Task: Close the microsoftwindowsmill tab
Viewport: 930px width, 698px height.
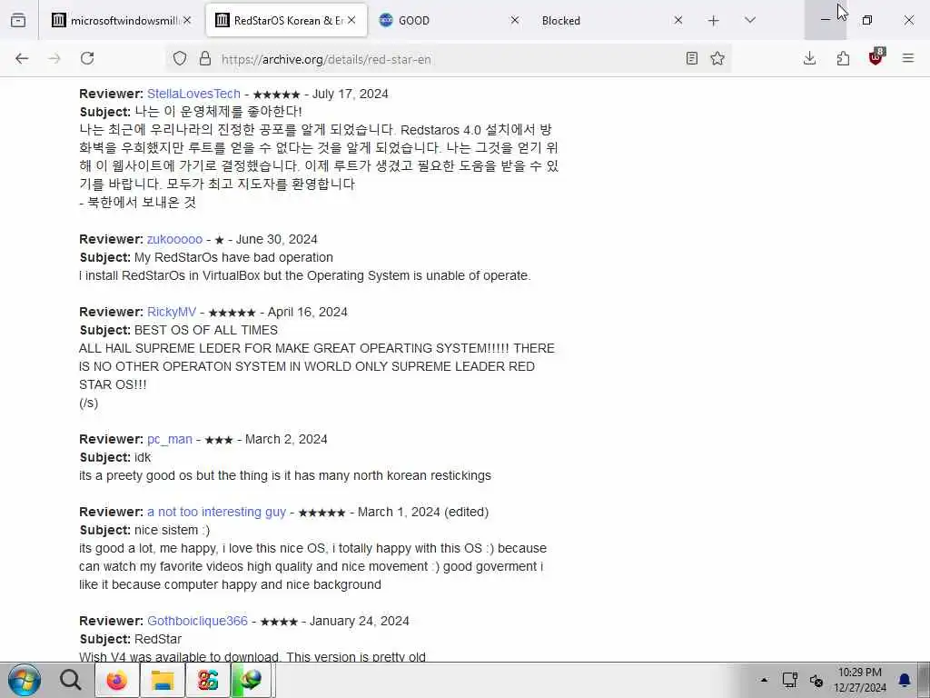Action: click(187, 20)
